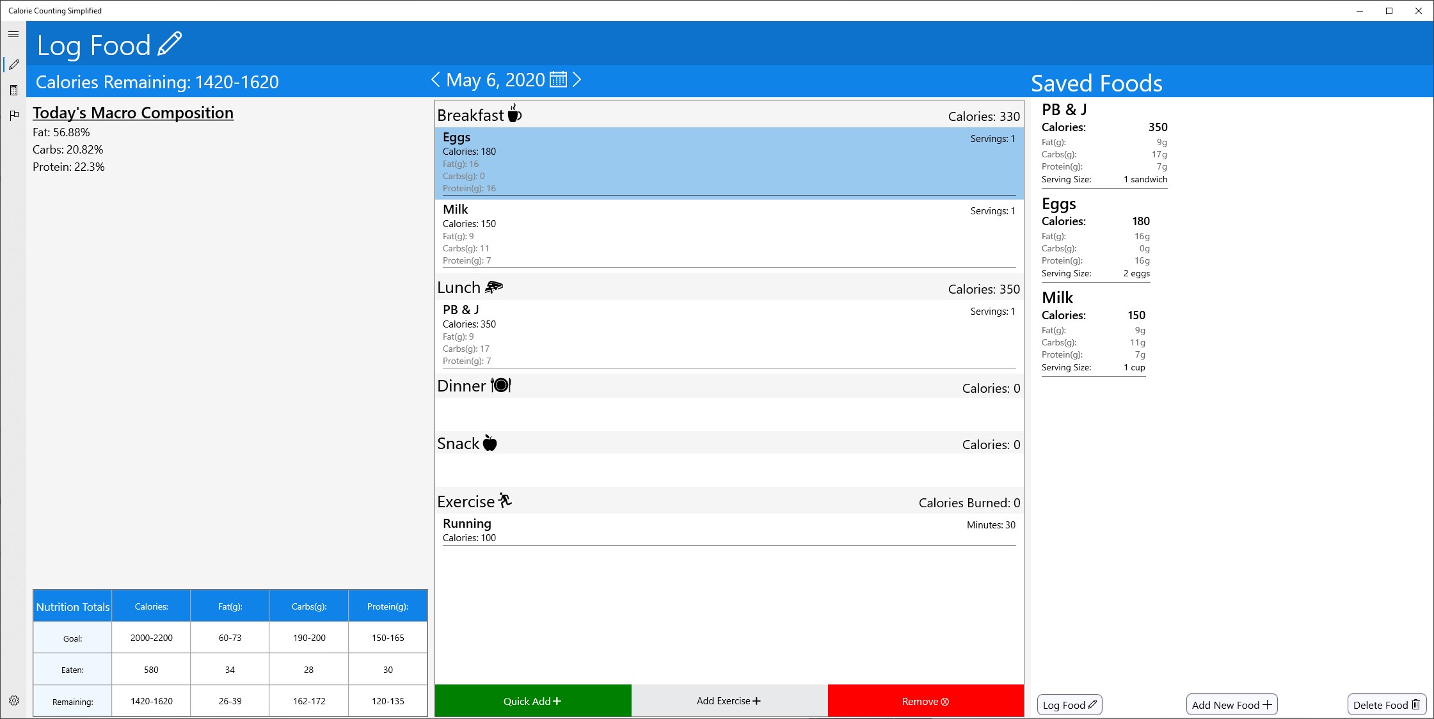This screenshot has width=1434, height=719.
Task: Go to next day arrow
Action: 577,80
